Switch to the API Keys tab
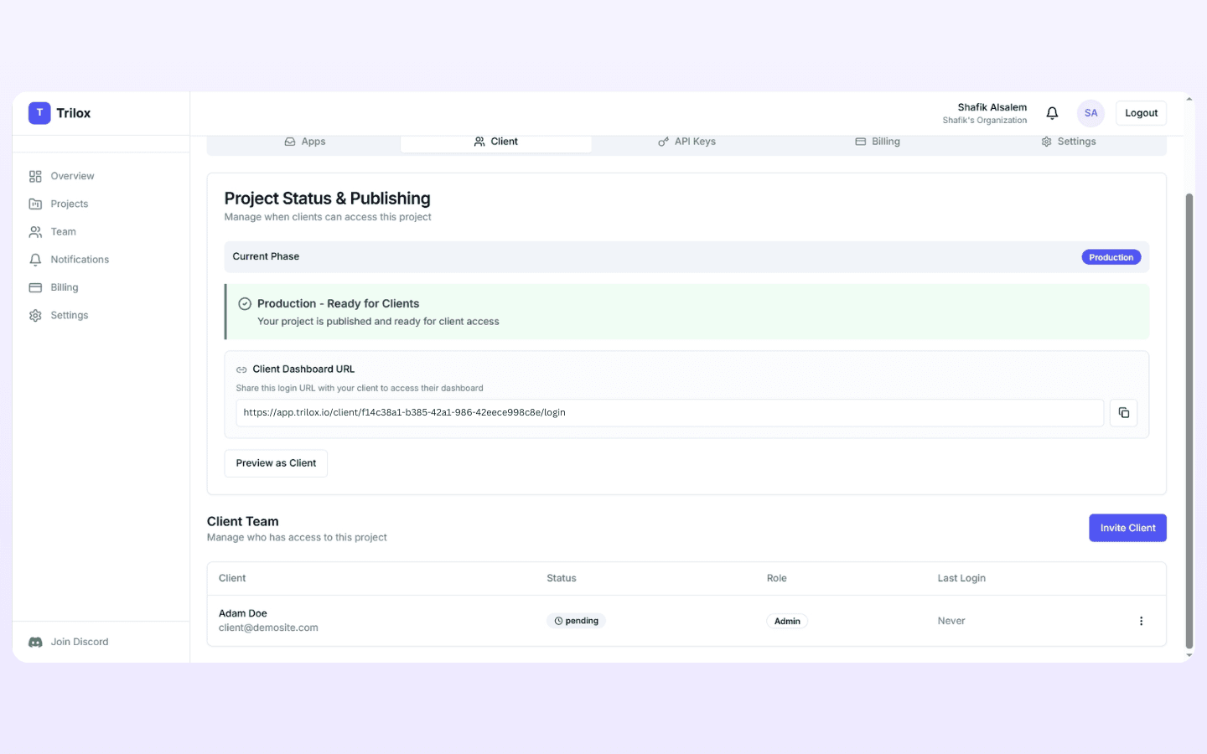This screenshot has width=1207, height=754. 687,142
